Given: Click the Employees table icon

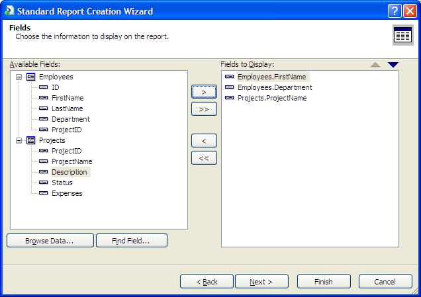Looking at the screenshot, I should 31,77.
